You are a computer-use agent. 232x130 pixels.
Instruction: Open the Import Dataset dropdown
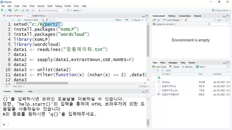(x=172, y=20)
